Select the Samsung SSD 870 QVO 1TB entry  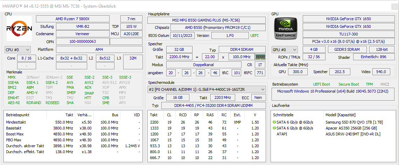(354, 122)
